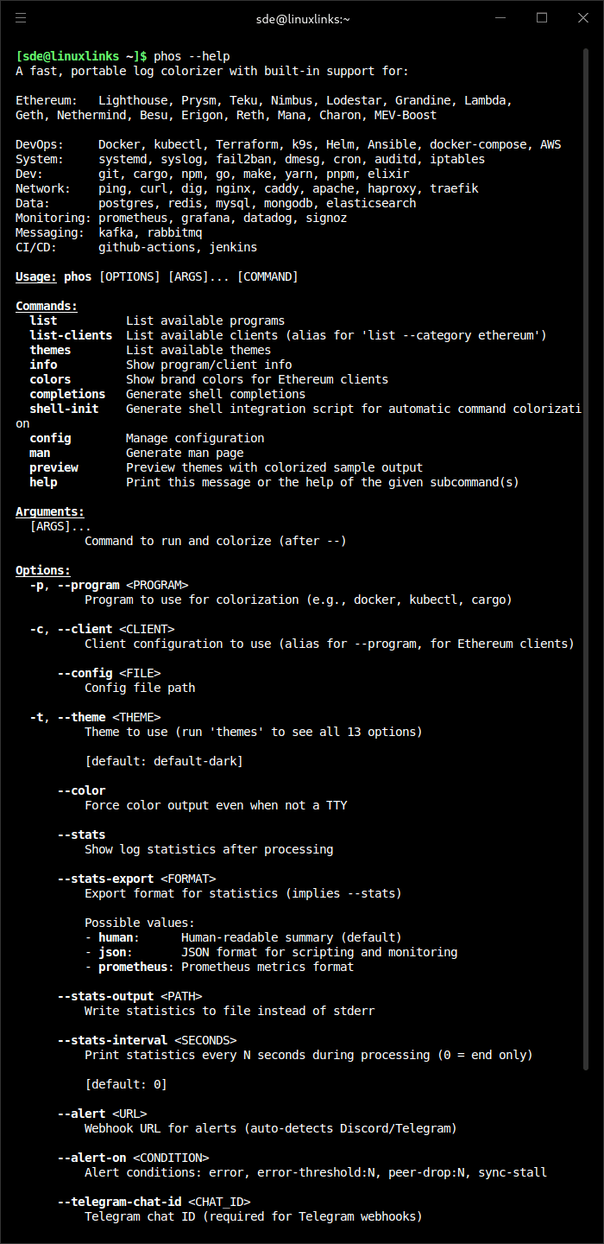The width and height of the screenshot is (604, 1244).
Task: Select the 'info' command entry
Action: click(43, 365)
